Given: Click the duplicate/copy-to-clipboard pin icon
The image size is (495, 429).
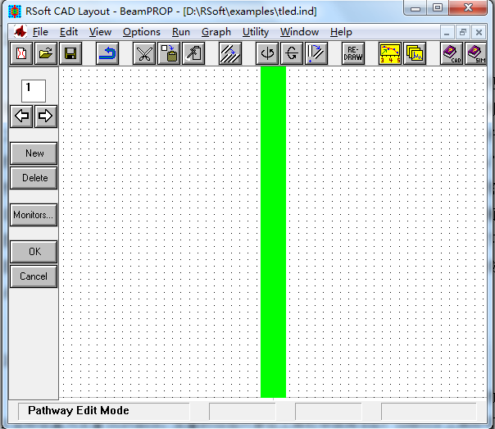Looking at the screenshot, I should [x=193, y=53].
